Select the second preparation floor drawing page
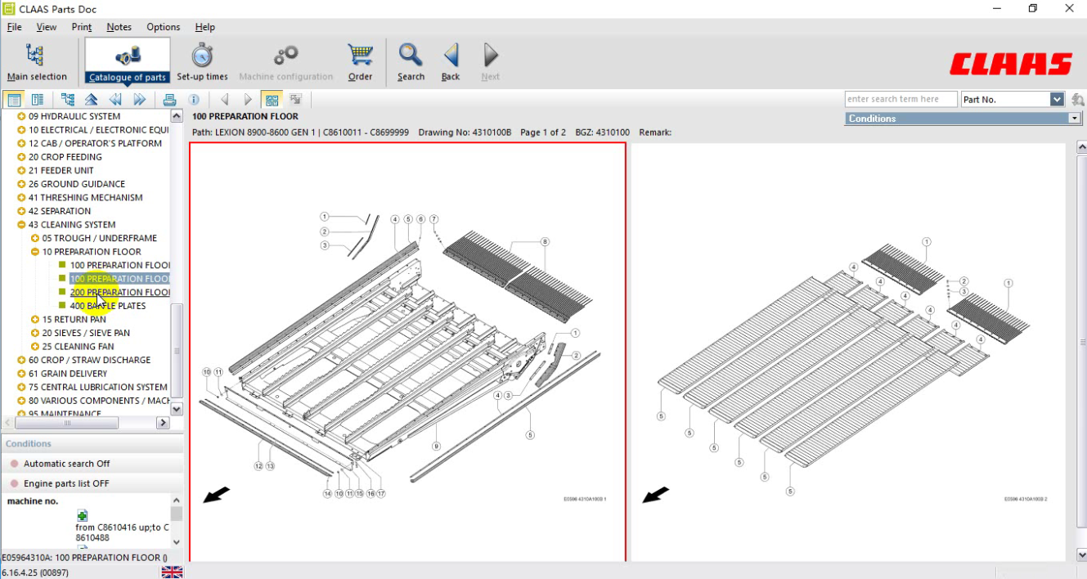This screenshot has height=579, width=1087. (x=848, y=352)
